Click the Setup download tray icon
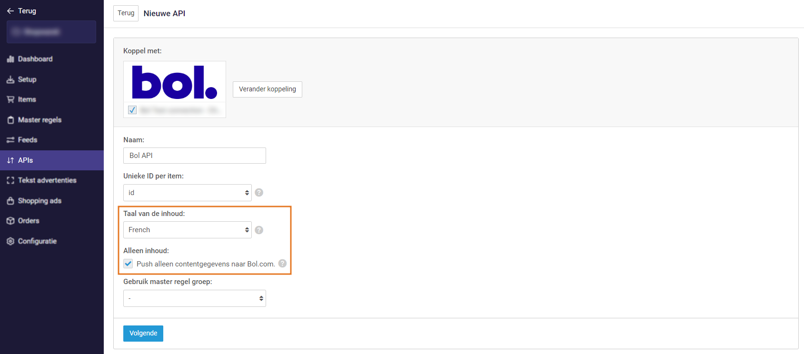The width and height of the screenshot is (804, 354). tap(10, 79)
